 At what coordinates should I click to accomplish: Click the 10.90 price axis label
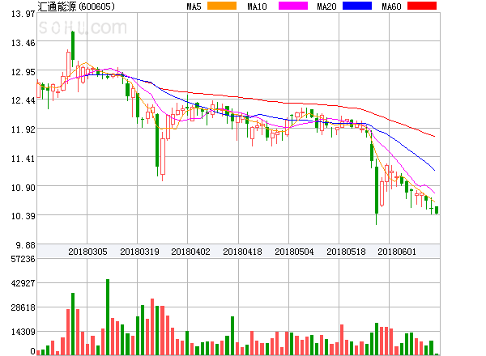click(x=23, y=188)
